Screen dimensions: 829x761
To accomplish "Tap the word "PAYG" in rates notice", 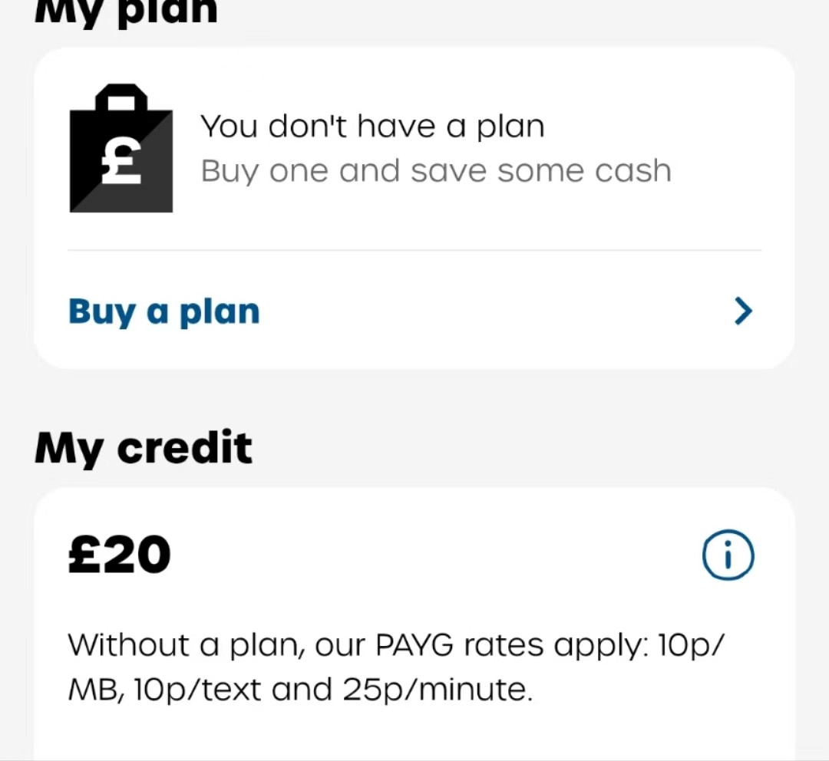I will pyautogui.click(x=414, y=645).
